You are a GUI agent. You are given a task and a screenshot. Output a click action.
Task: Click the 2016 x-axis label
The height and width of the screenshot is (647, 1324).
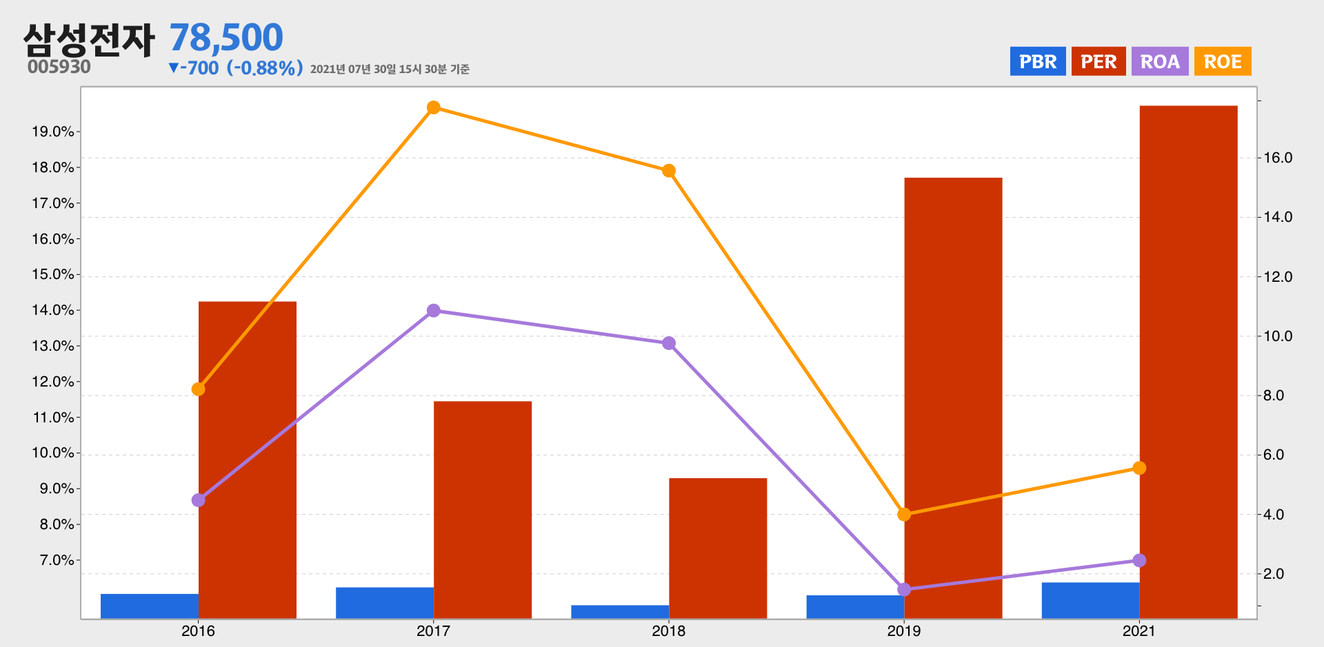click(x=198, y=630)
